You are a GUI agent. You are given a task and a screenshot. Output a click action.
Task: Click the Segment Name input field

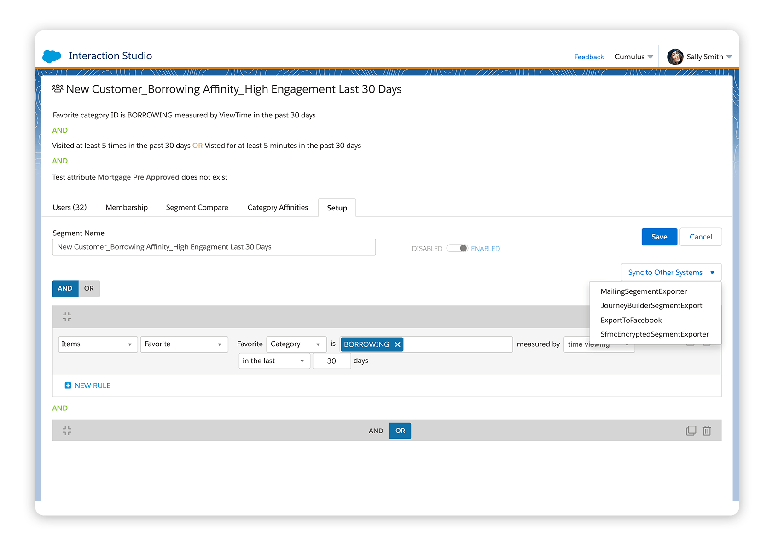point(214,247)
